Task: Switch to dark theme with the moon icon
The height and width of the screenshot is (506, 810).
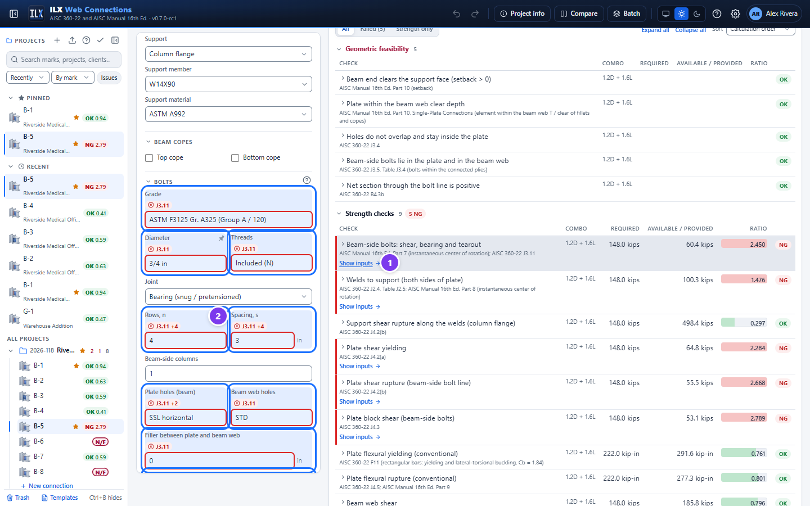Action: pyautogui.click(x=697, y=13)
